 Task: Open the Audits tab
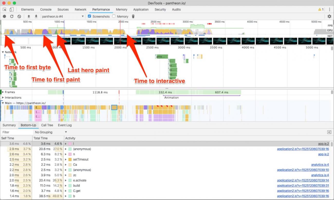pos(176,9)
